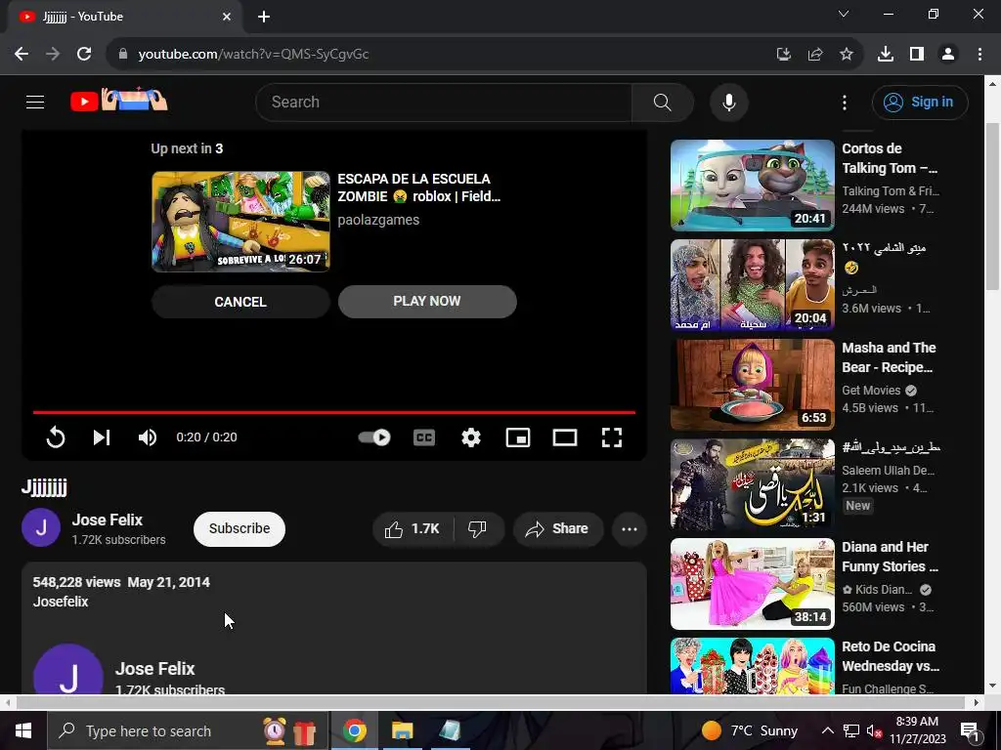
Task: Open Jose Felix channel avatar beside Subscribe
Action: (x=41, y=528)
